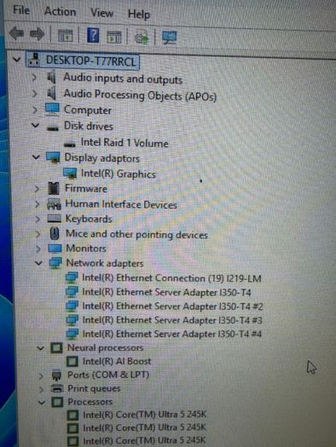The height and width of the screenshot is (447, 336).
Task: Select Ethernet Server Adapter I350-T4 #3
Action: pos(172,320)
